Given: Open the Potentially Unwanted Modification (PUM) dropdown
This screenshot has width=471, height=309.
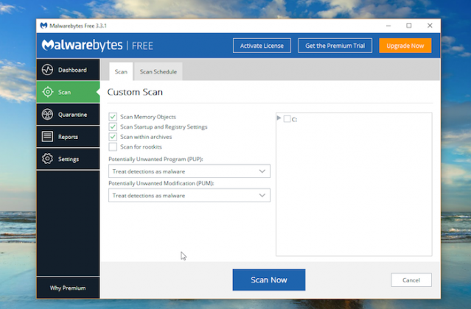Looking at the screenshot, I should [x=189, y=196].
